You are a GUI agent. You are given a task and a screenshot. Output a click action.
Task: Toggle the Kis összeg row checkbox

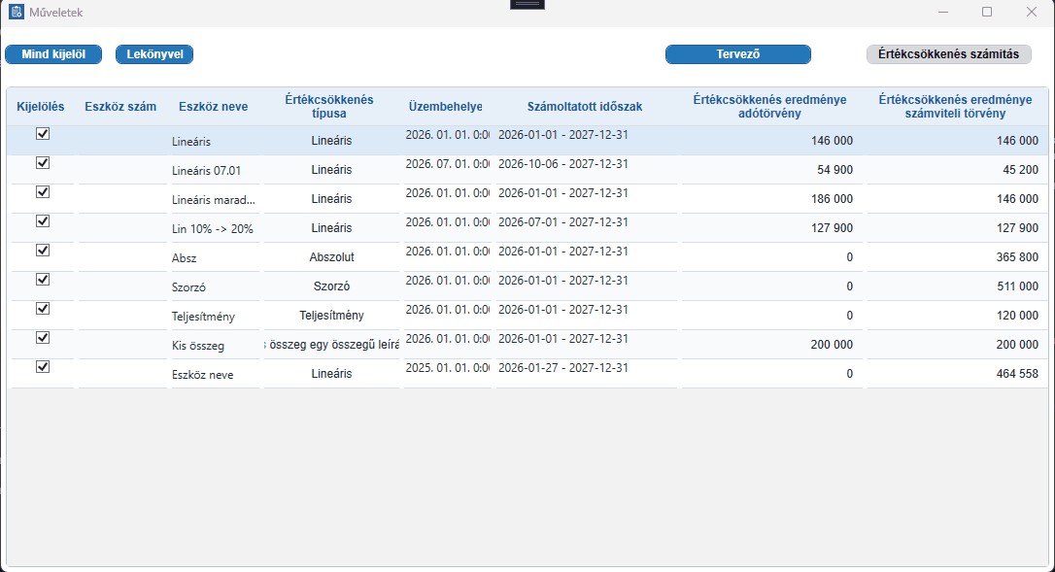(43, 338)
